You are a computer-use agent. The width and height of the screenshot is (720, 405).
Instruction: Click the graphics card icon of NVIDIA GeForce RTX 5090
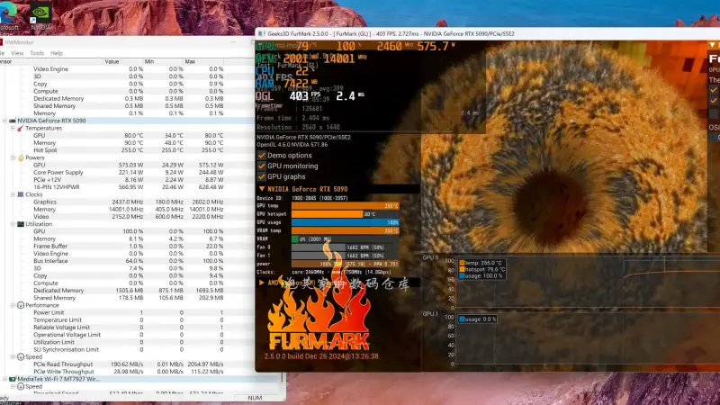[x=13, y=121]
